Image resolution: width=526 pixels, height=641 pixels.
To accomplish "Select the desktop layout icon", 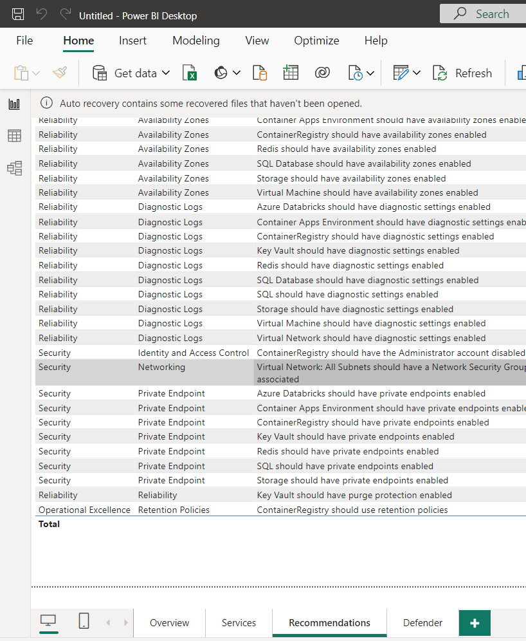I will [48, 621].
